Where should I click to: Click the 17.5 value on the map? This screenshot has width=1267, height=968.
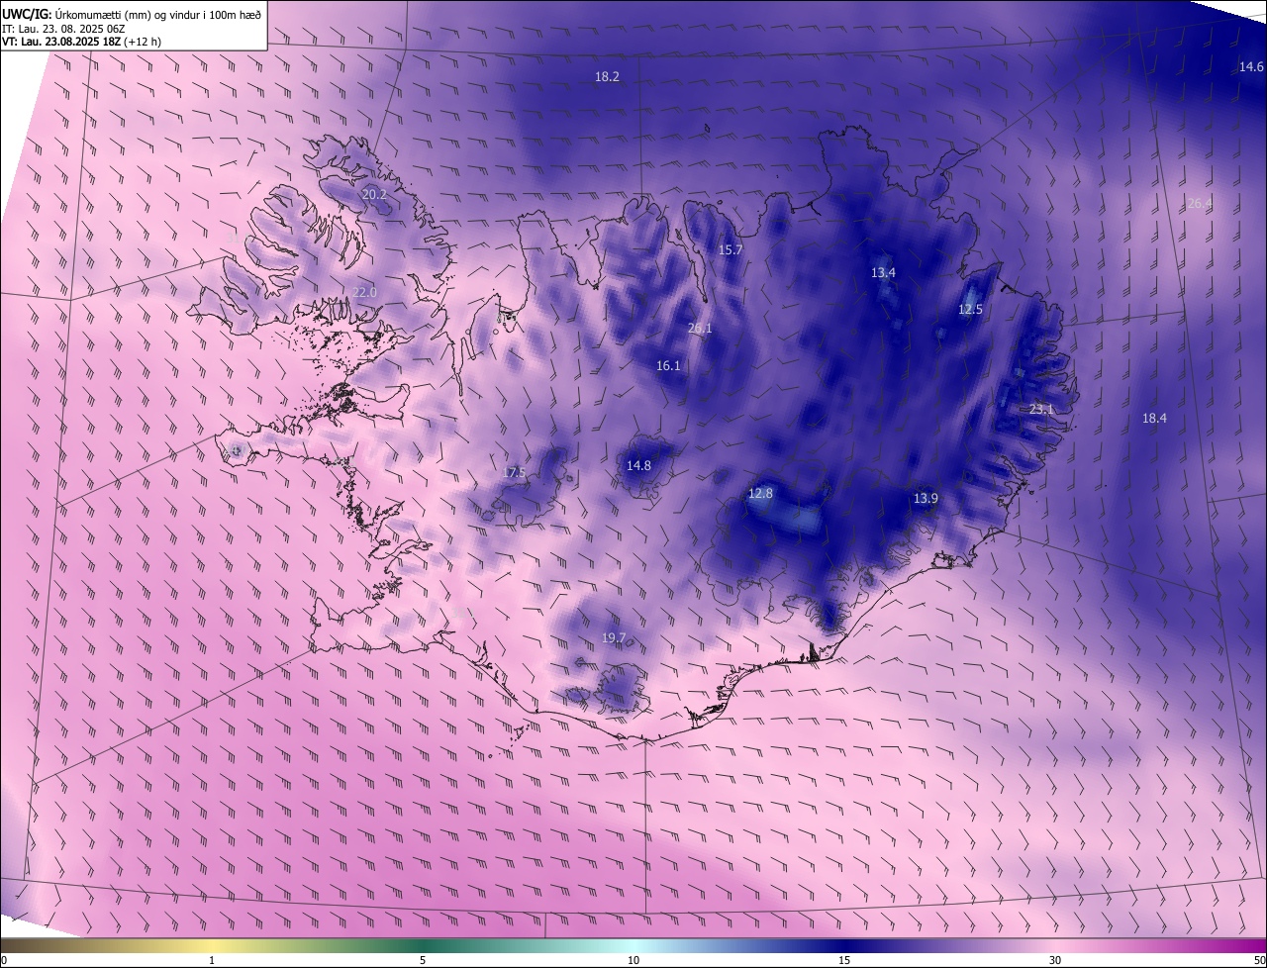pos(514,472)
